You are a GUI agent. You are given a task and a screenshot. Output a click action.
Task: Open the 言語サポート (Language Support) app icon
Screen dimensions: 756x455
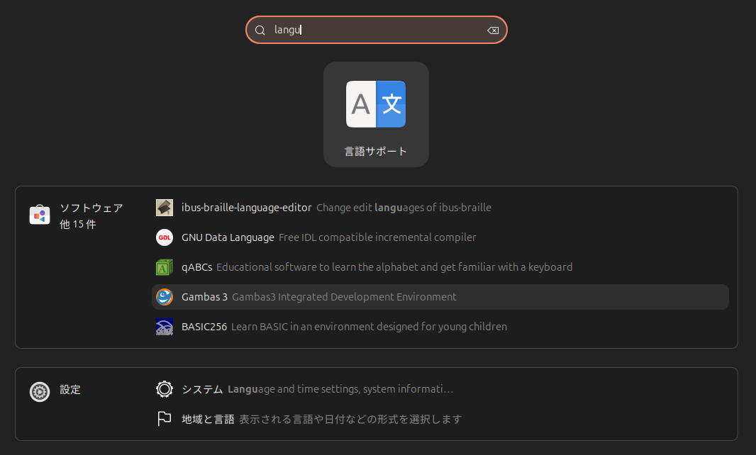[376, 103]
